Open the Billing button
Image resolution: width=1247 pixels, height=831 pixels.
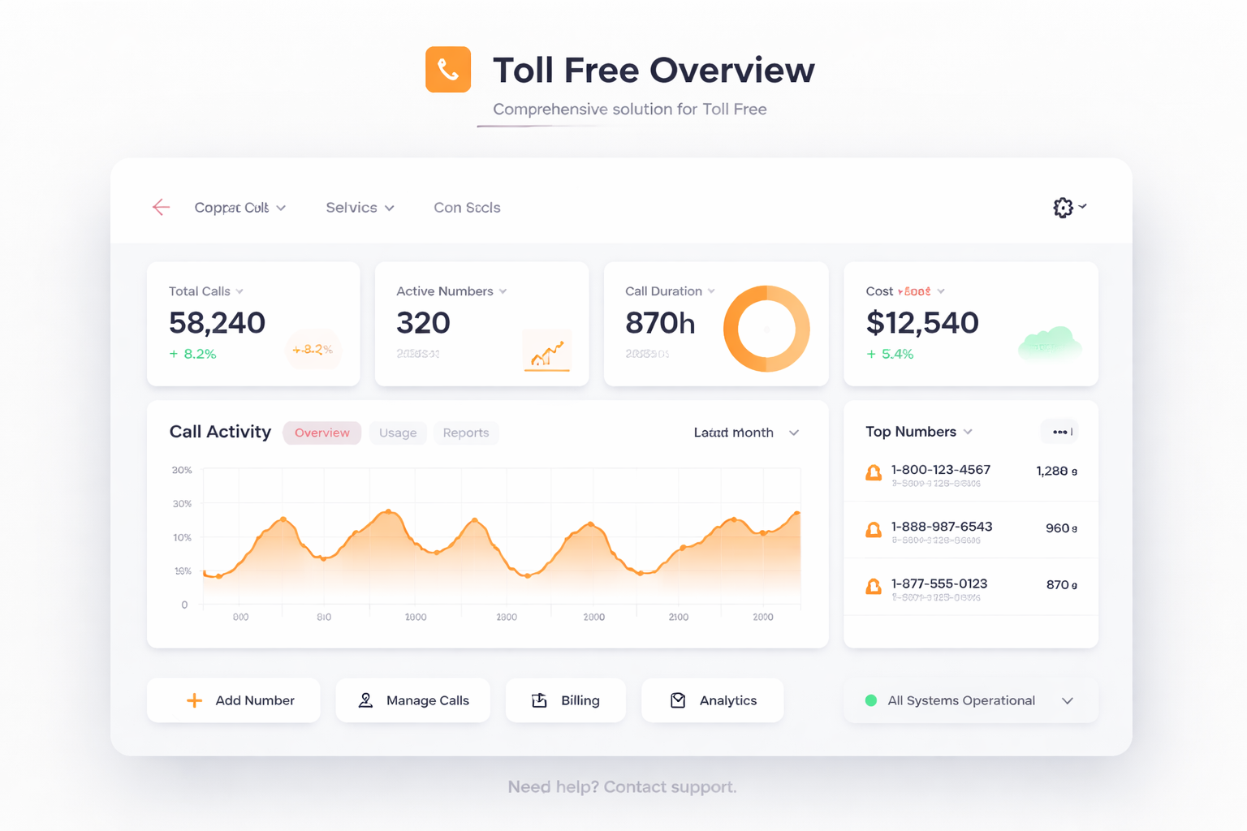pos(565,700)
